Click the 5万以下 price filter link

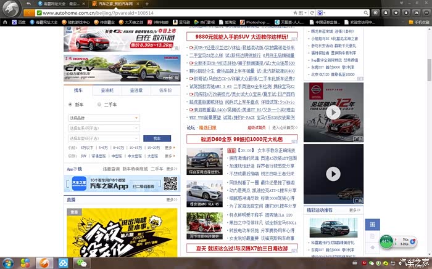coord(86,148)
